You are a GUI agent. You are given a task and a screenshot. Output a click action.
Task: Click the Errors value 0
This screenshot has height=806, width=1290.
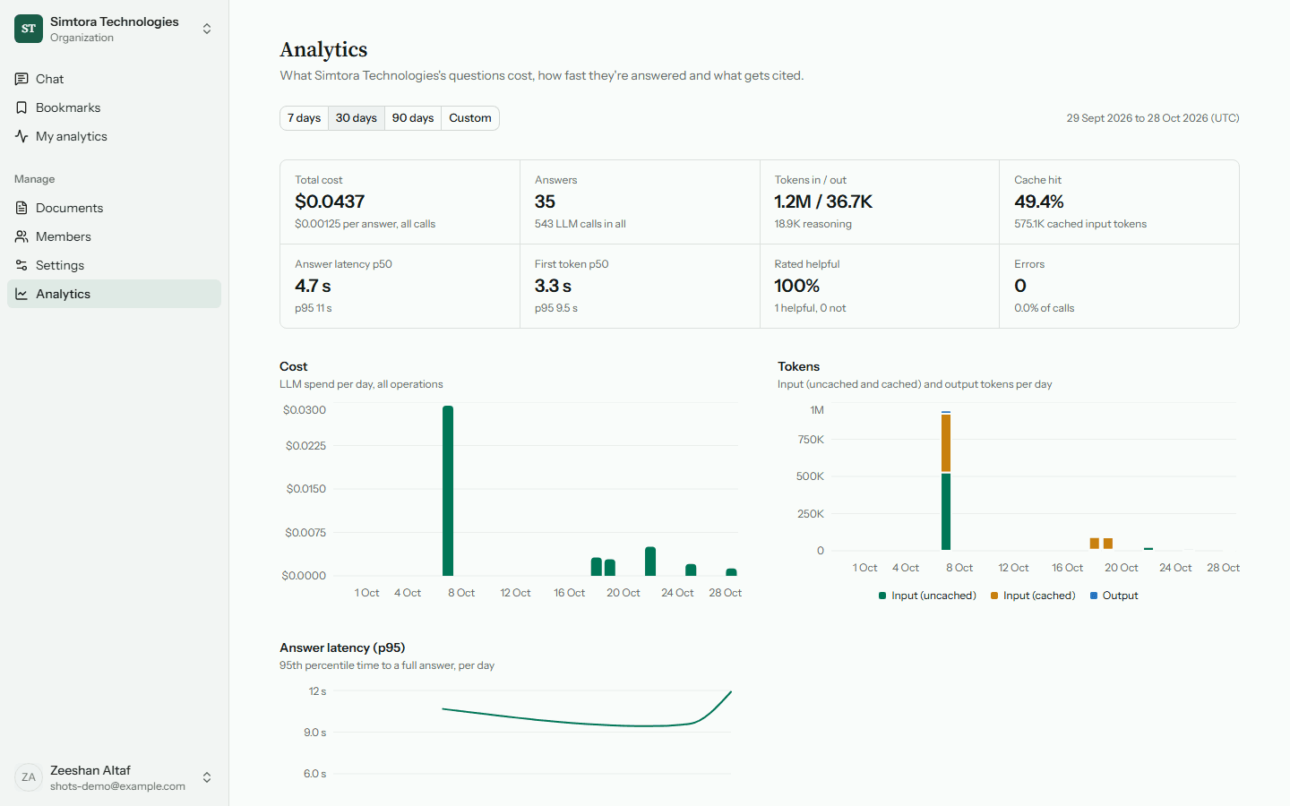(x=1020, y=286)
